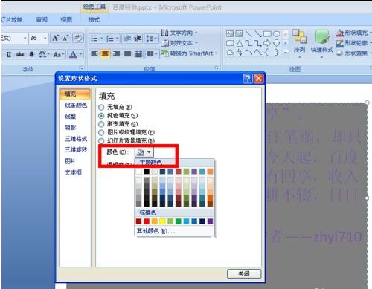372x289 pixels.
Task: Select the Line Style (线型) category
Action: pyautogui.click(x=71, y=117)
